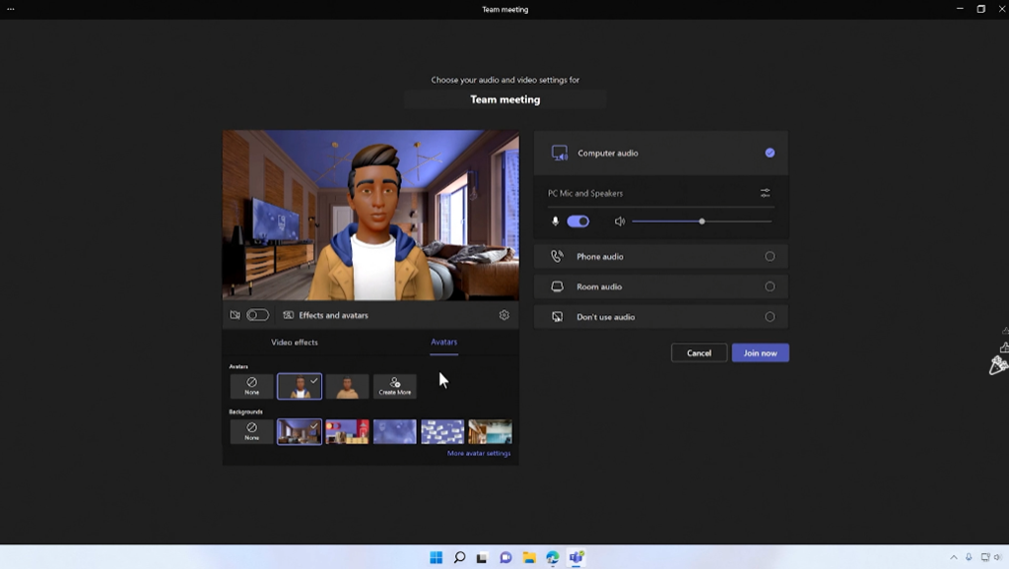Expand the system tray hidden icons chevron

953,557
